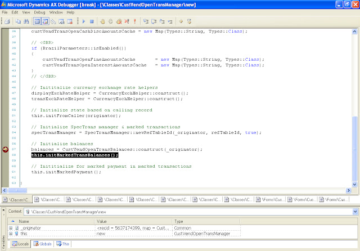Sort by the Type column header
Screen dimensions: 360x251
click(206, 221)
